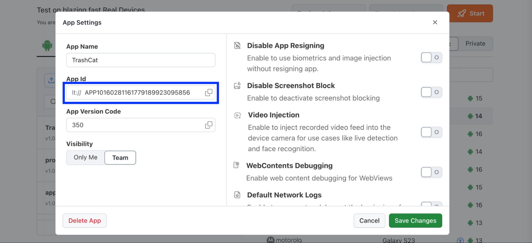Click the Default Network Logs icon
The image size is (532, 243).
[x=237, y=195]
